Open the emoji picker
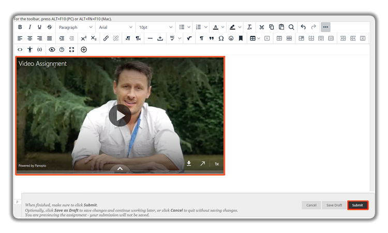The image size is (388, 233). tap(231, 38)
